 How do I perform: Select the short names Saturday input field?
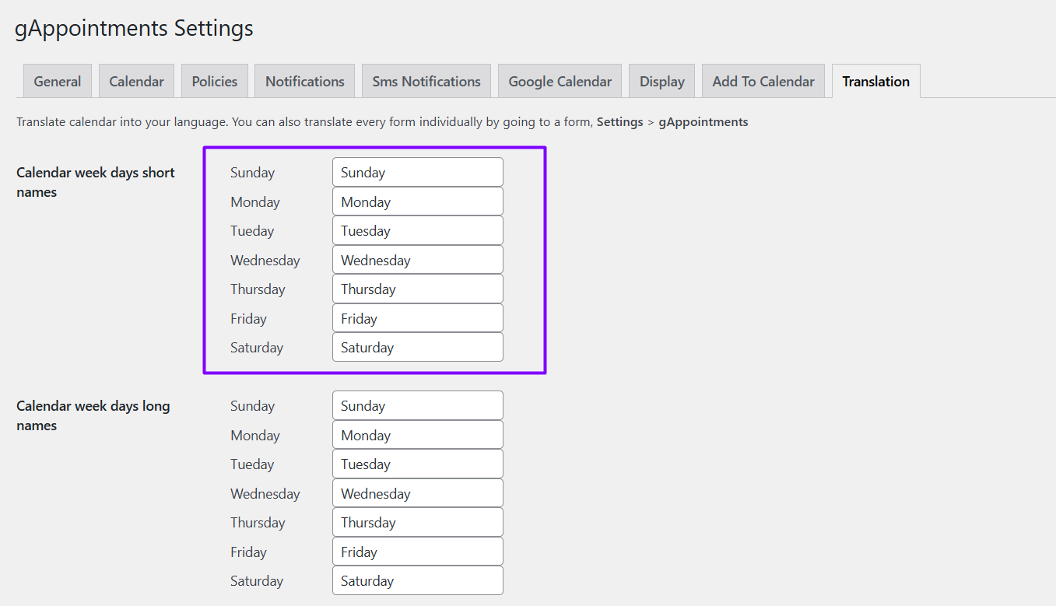418,347
